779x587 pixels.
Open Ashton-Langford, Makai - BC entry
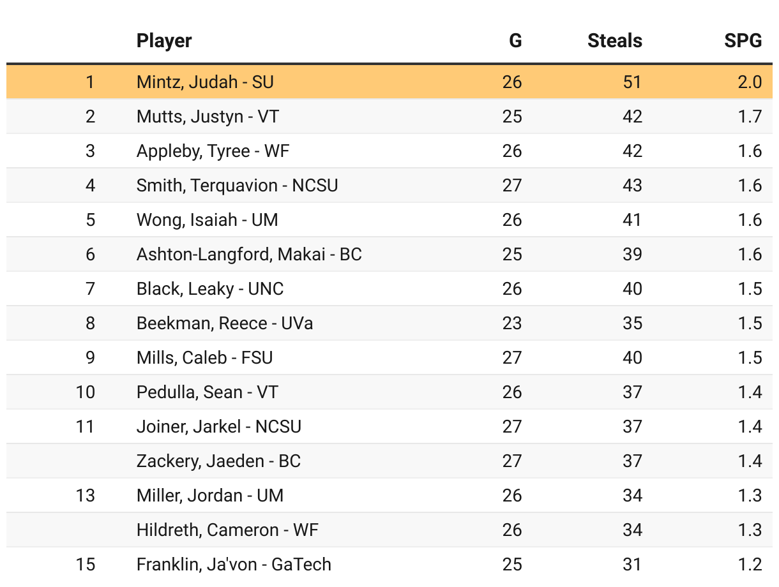pos(249,254)
